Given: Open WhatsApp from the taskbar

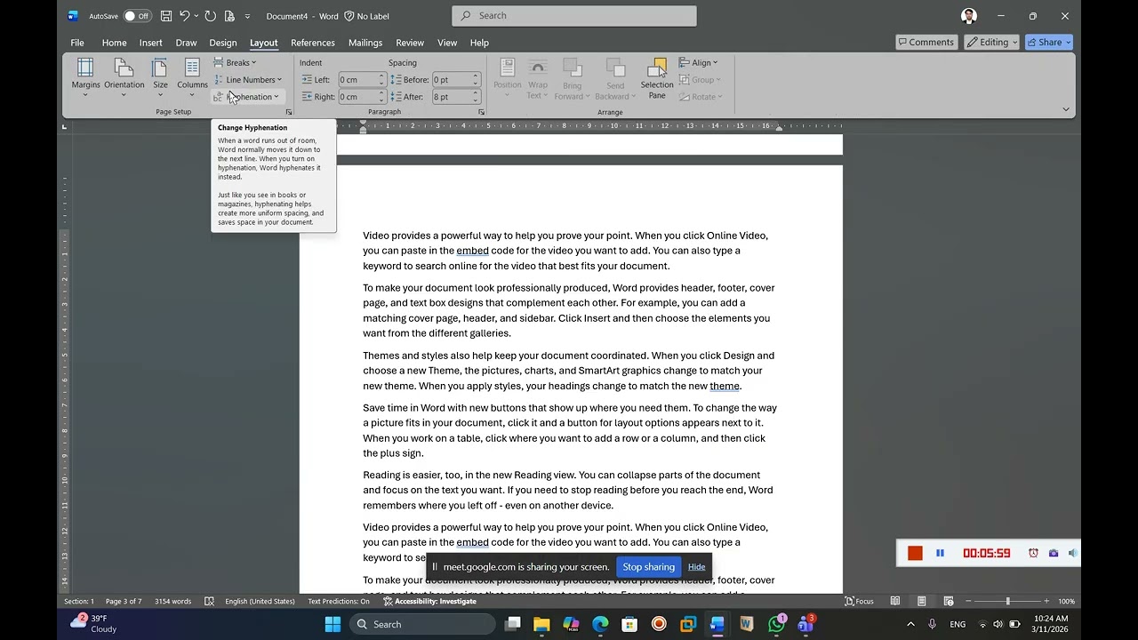Looking at the screenshot, I should pyautogui.click(x=776, y=624).
